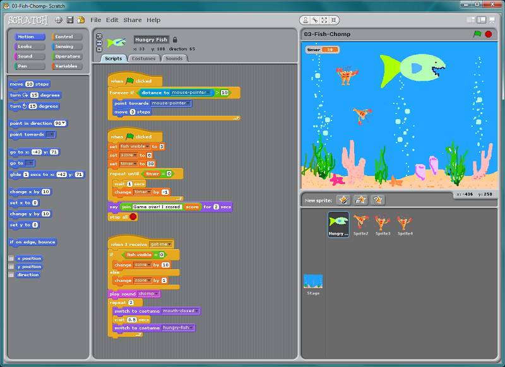The image size is (505, 367).
Task: Choose new sprite from file
Action: pyautogui.click(x=360, y=200)
